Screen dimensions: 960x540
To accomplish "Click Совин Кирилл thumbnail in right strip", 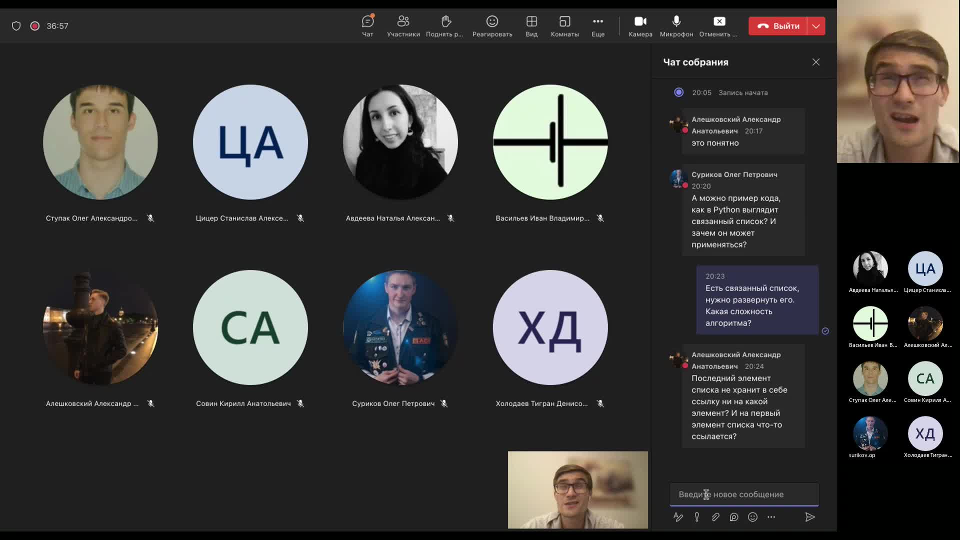I will point(925,378).
